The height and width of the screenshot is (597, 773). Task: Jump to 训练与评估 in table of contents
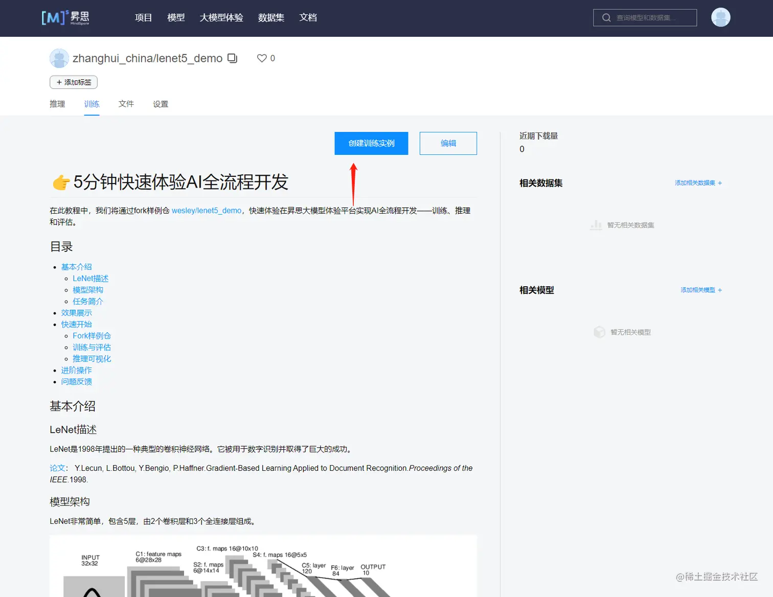point(92,347)
